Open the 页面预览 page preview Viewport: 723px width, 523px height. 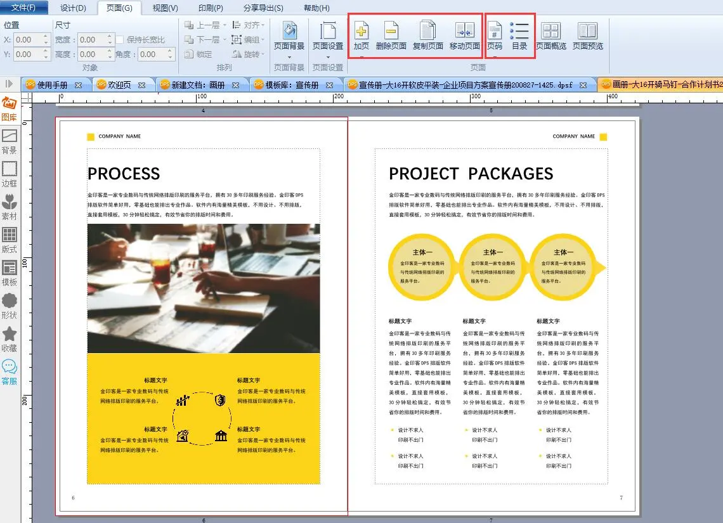coord(588,36)
